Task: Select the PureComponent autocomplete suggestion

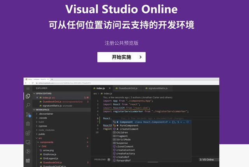Action: click(x=151, y=125)
